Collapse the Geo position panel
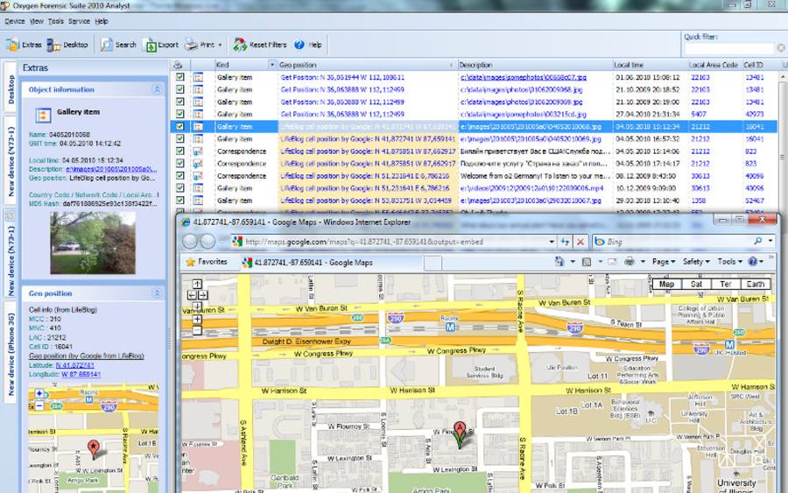 click(x=157, y=293)
